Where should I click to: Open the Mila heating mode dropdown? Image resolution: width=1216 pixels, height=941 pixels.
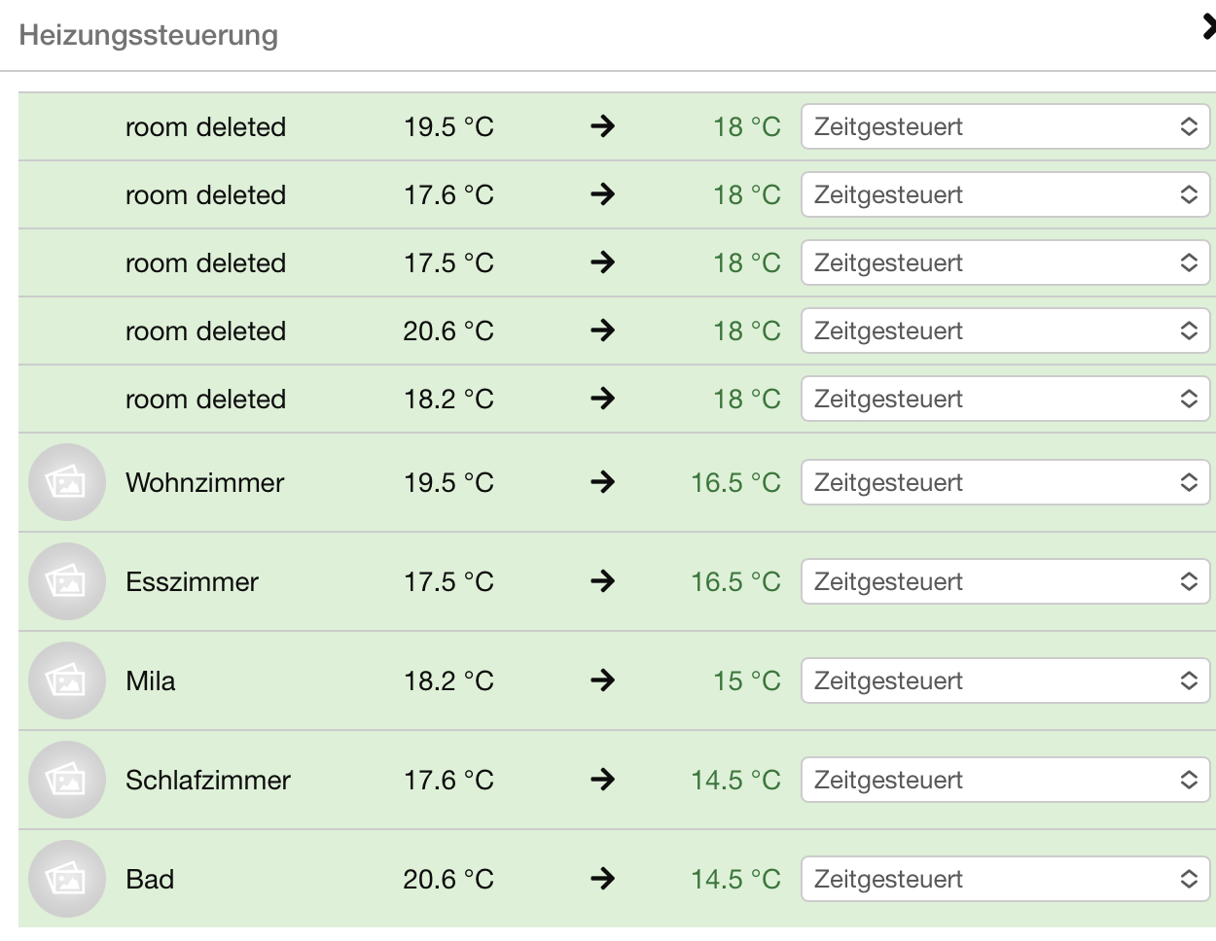1005,680
